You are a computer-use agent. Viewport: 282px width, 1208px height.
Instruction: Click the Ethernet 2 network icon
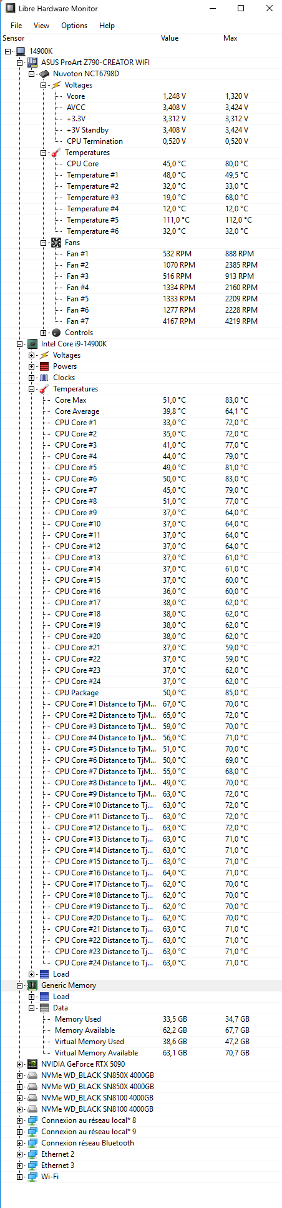[x=32, y=1154]
